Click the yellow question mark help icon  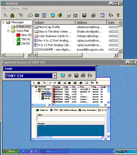(x=118, y=16)
